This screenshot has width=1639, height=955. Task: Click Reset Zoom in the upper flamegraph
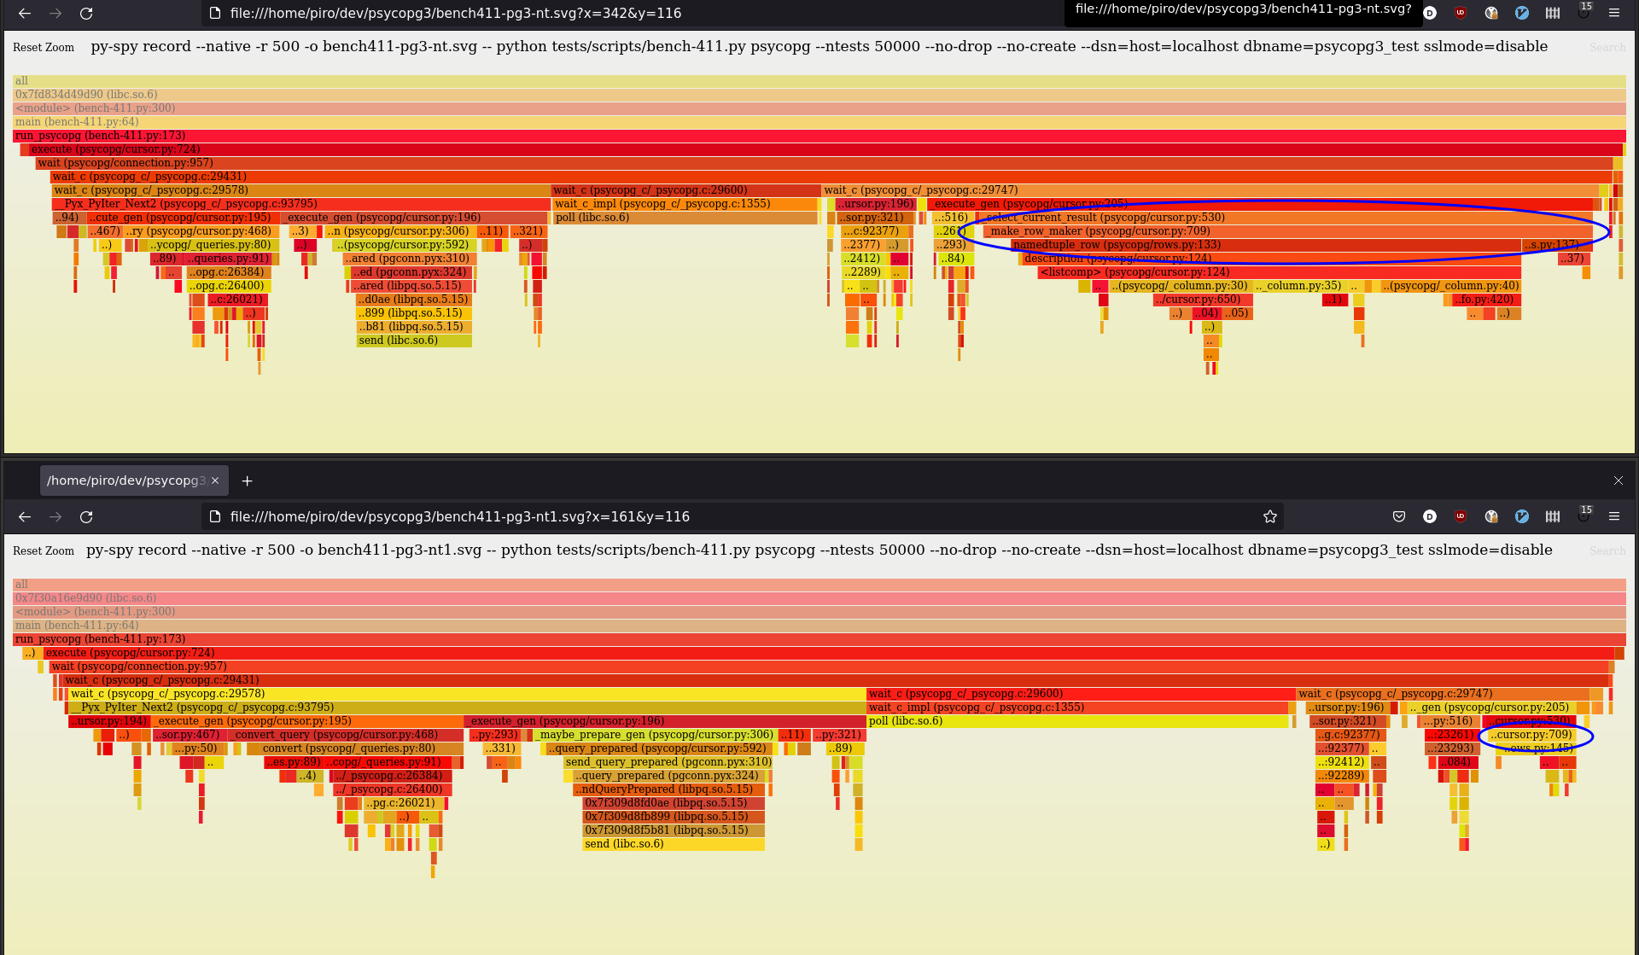[44, 47]
